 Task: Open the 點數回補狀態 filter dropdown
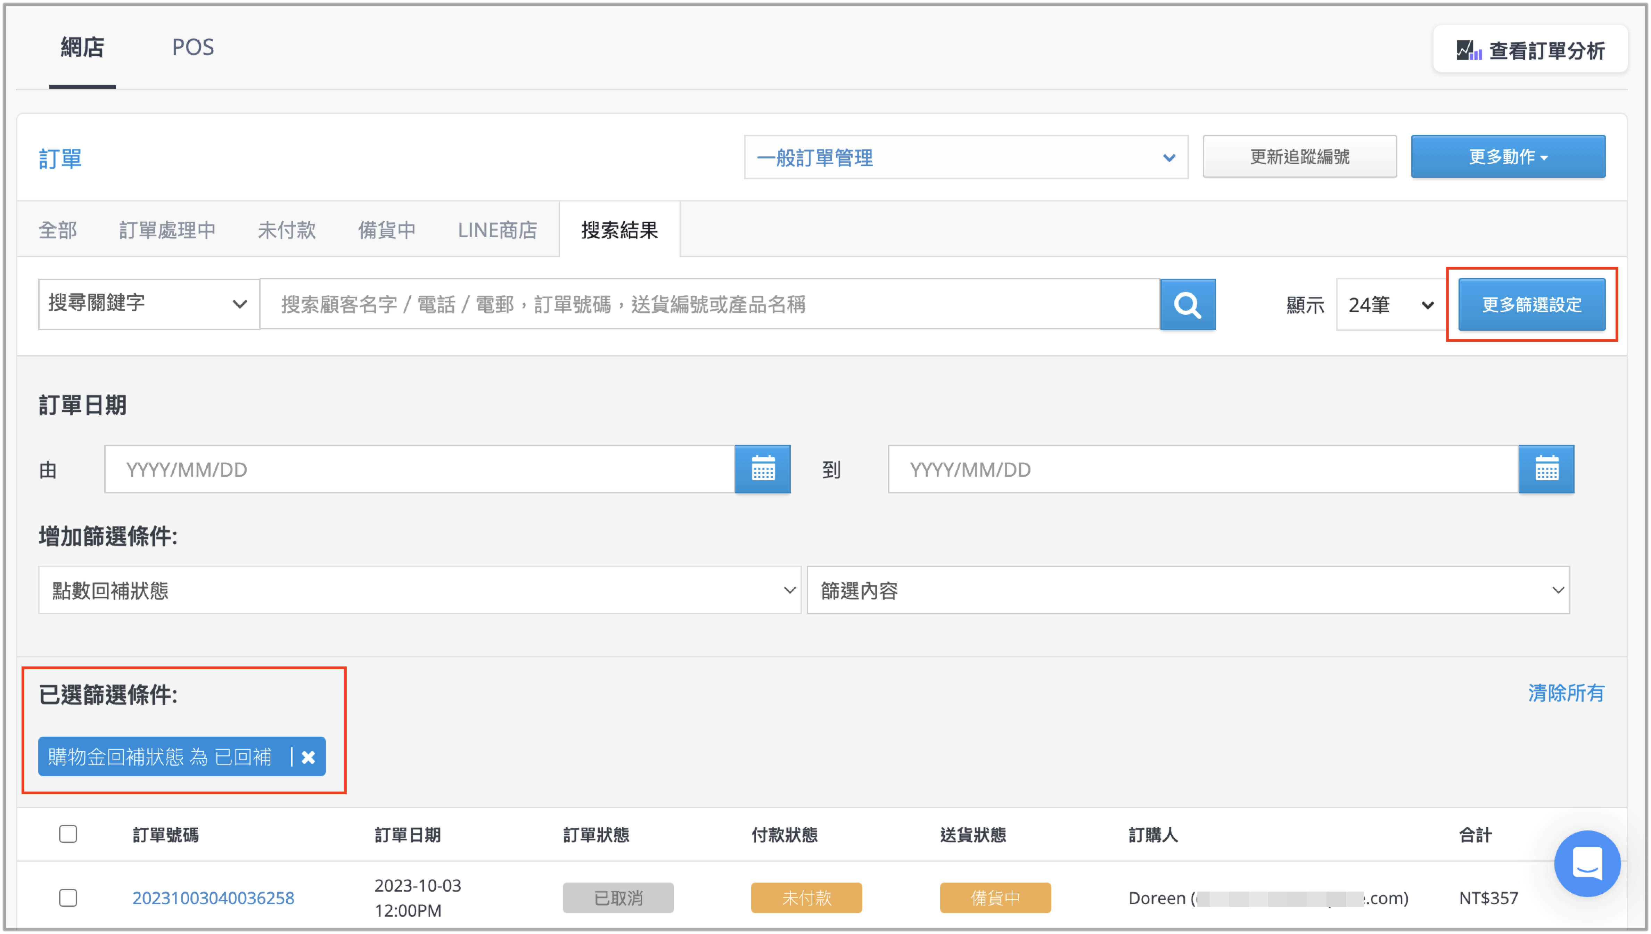tap(419, 590)
